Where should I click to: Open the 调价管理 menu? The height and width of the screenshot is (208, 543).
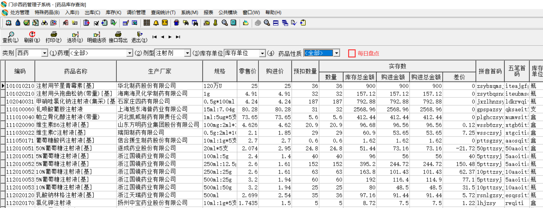tap(136, 12)
